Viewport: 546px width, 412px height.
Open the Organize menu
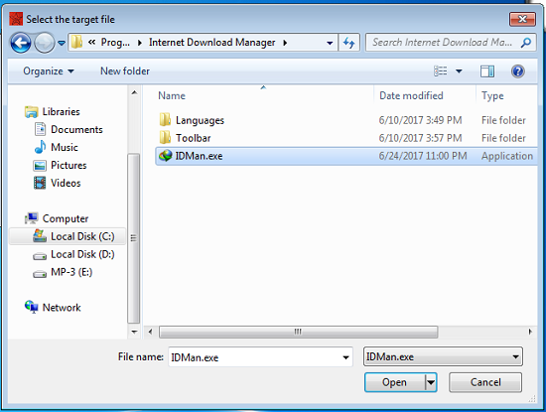pos(49,71)
